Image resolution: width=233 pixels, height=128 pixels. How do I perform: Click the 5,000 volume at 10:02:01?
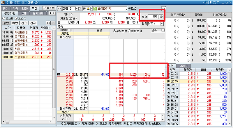(x=223, y=85)
